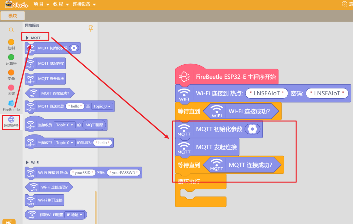Image resolution: width=353 pixels, height=224 pixels.
Task: Click the palette MQTT 断开连接 block
Action: [45, 79]
